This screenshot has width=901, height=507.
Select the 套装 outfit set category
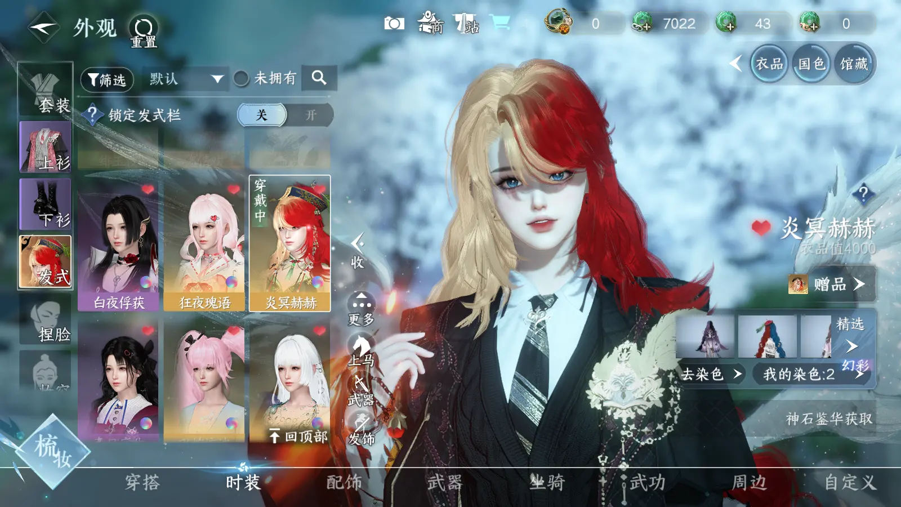click(46, 90)
